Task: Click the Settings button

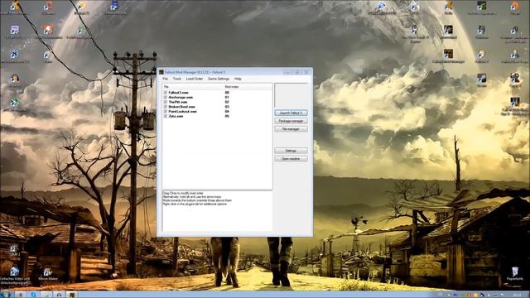Action: 291,151
